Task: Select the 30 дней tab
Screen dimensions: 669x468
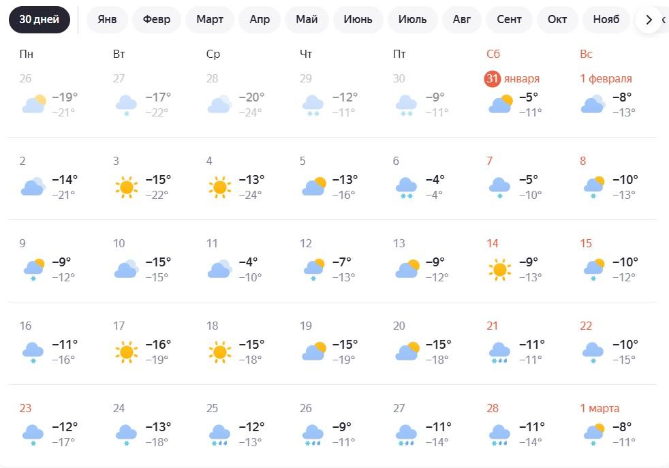Action: [40, 19]
